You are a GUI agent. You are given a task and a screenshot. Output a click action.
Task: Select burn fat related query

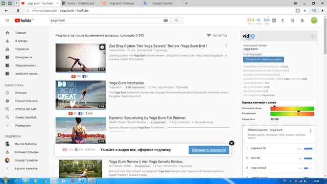(x=255, y=158)
